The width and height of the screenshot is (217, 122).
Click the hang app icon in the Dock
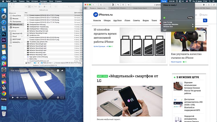pos(4,99)
